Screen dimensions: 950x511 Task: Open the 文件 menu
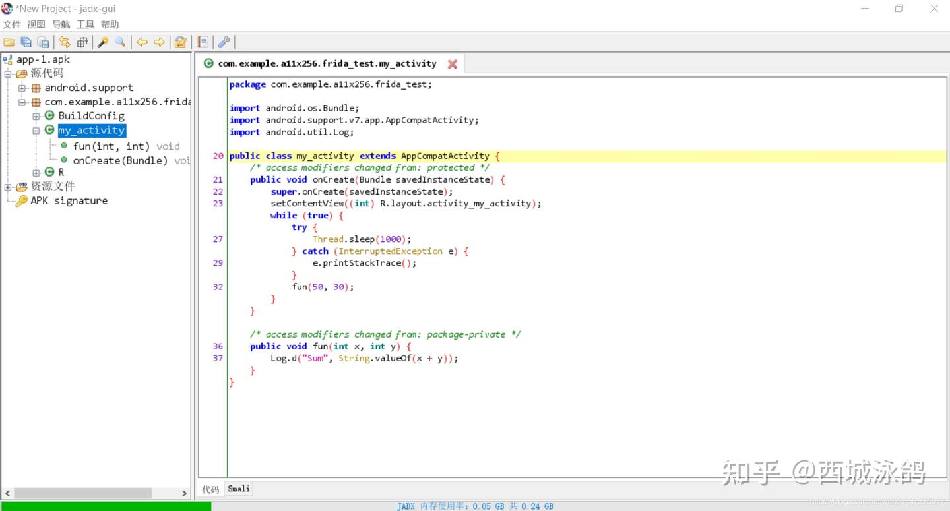(12, 24)
